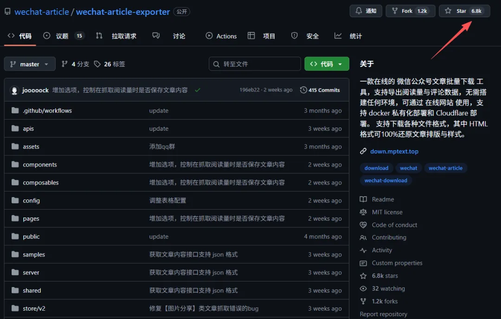Click the Report repository link
Viewport: 501px width, 319px height.
coord(384,314)
